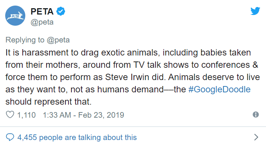The image size is (266, 143).
Task: Click the PETA profile avatar
Action: 15,16
